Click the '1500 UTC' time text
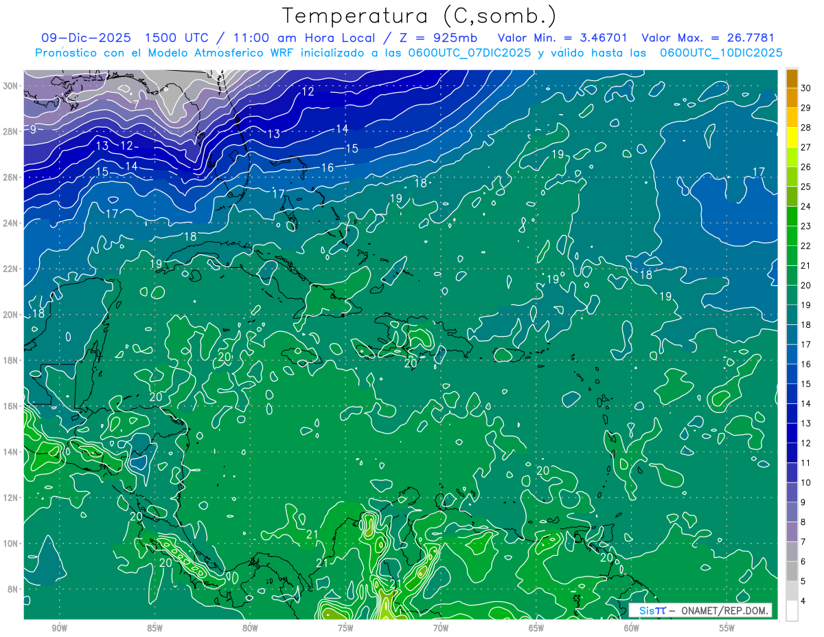 tap(178, 38)
